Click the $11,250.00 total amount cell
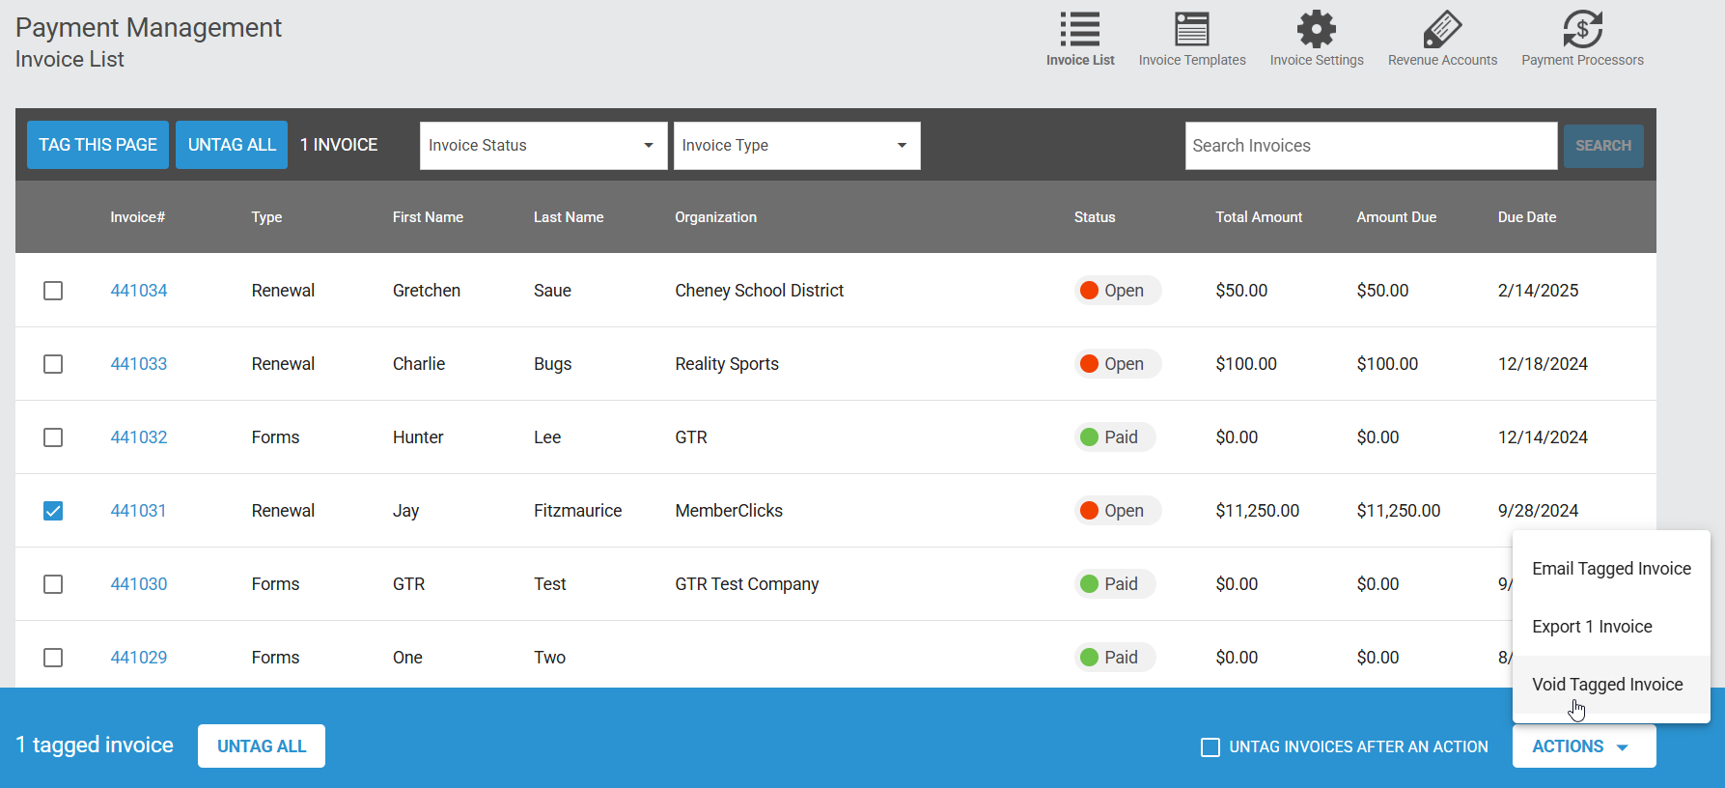The image size is (1725, 788). [x=1257, y=511]
